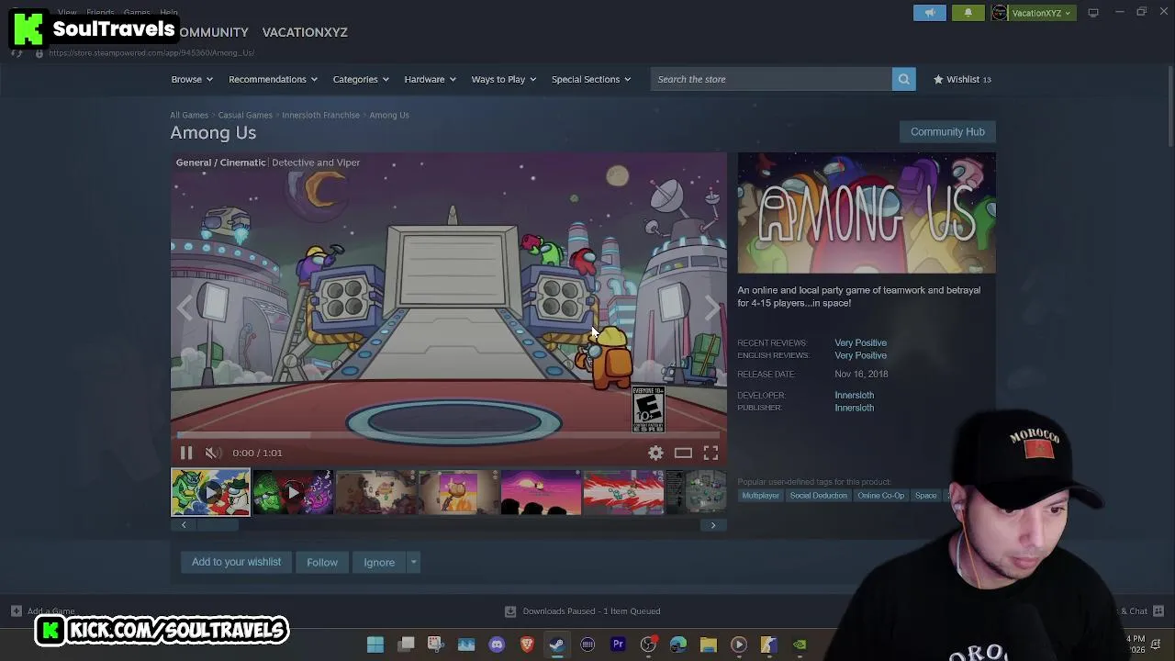Open OBS Studio from the taskbar
Viewport: 1175px width, 661px height.
click(x=648, y=644)
